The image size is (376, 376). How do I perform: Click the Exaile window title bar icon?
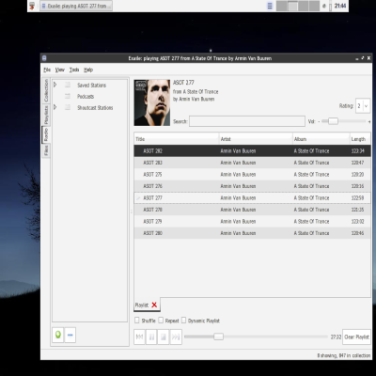[44, 58]
